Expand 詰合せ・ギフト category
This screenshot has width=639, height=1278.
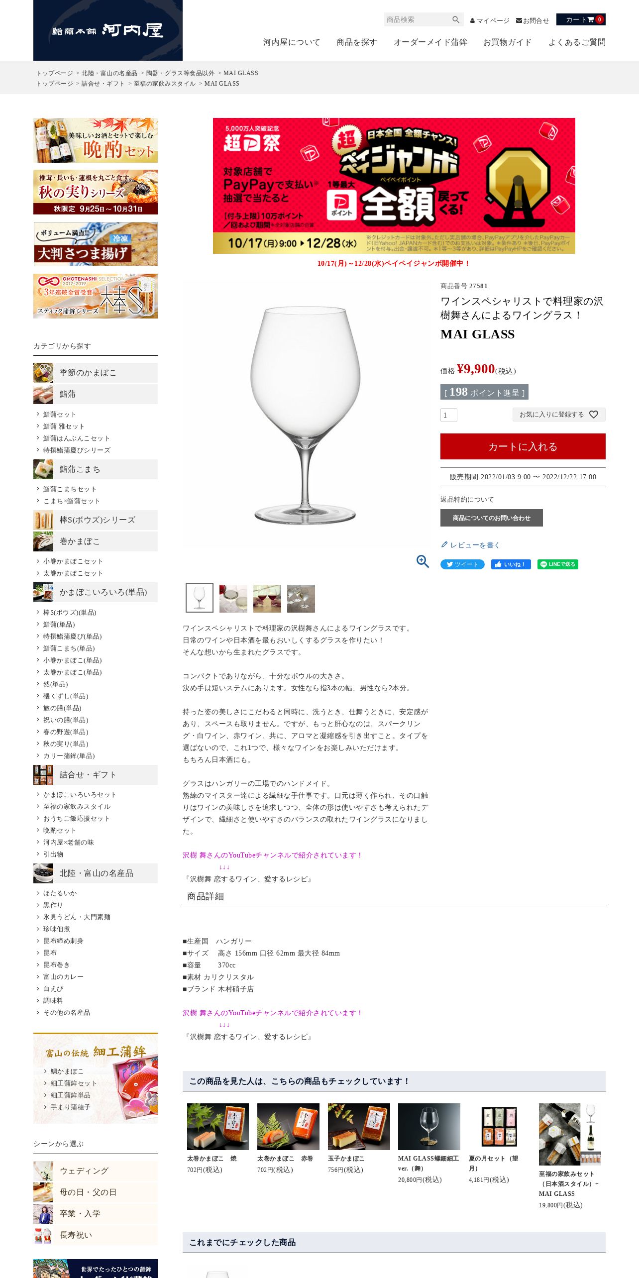(96, 775)
